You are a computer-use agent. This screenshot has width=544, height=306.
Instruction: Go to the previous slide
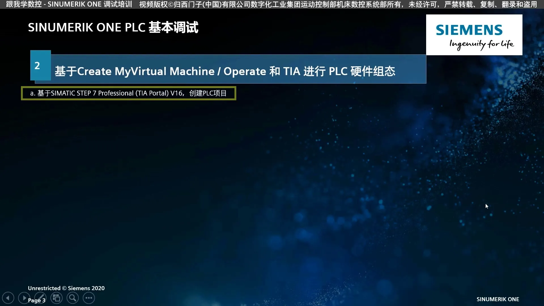tap(8, 298)
